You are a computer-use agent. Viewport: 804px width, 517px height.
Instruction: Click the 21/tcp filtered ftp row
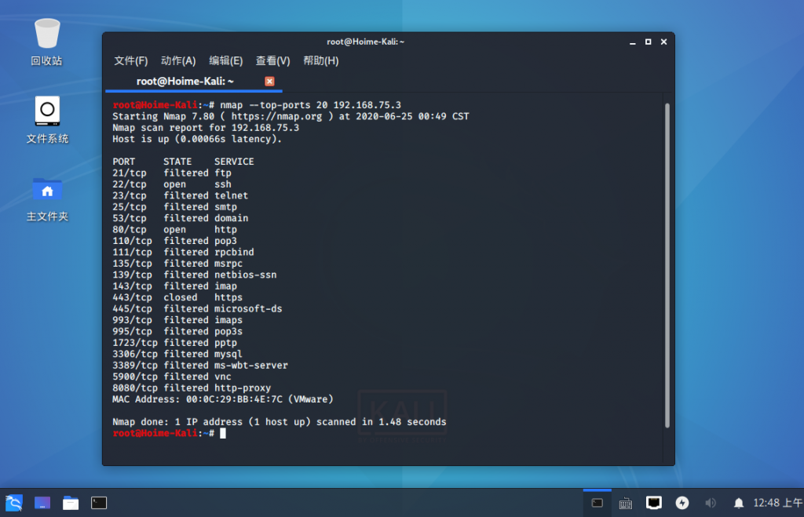[172, 173]
